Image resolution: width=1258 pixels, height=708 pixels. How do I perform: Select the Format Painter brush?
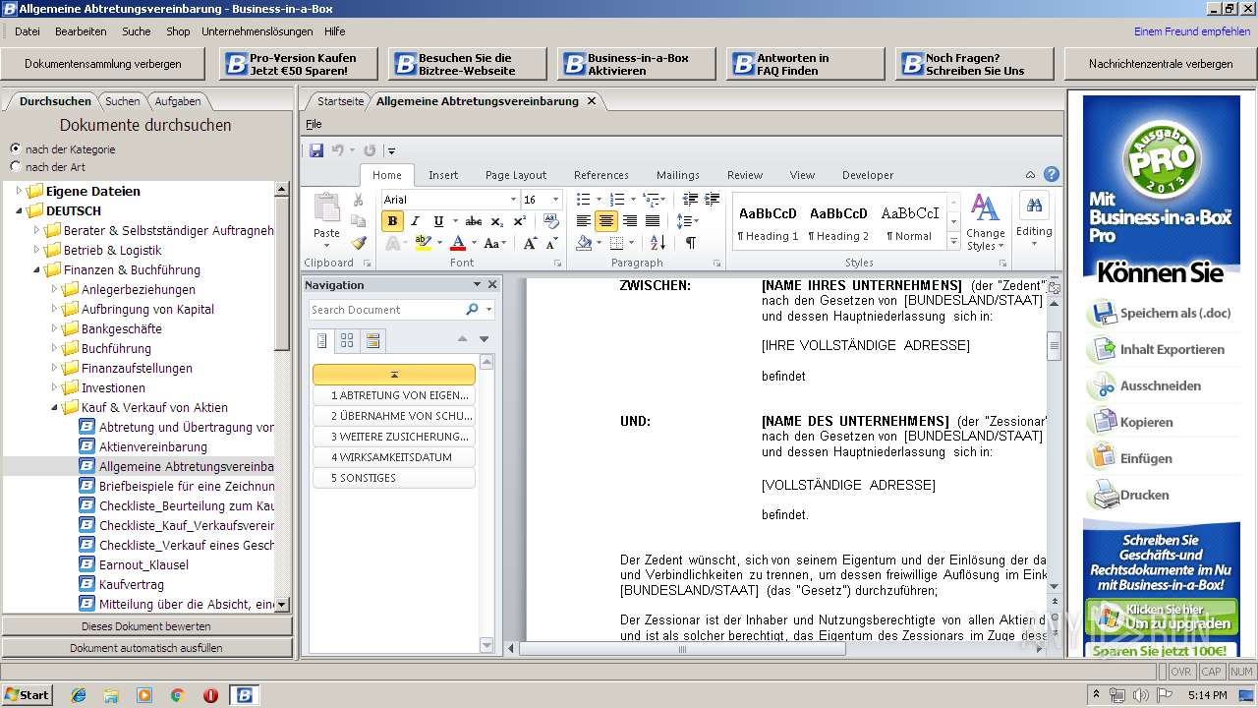coord(358,243)
